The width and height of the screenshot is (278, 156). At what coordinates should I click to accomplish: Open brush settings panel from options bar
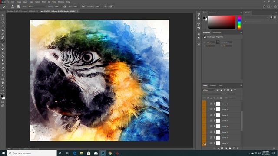19,6
